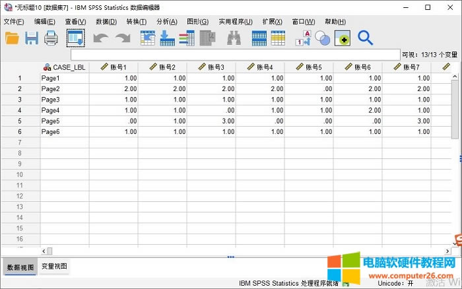Open the Recall recent dialogs icon
Image resolution: width=462 pixels, height=289 pixels.
(x=75, y=38)
